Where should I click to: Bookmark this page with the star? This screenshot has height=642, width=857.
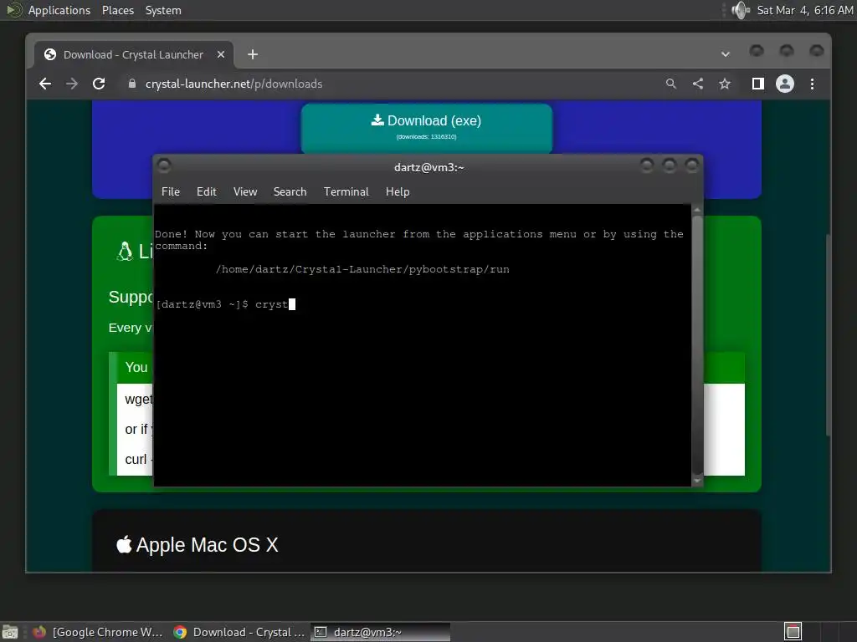pyautogui.click(x=725, y=84)
